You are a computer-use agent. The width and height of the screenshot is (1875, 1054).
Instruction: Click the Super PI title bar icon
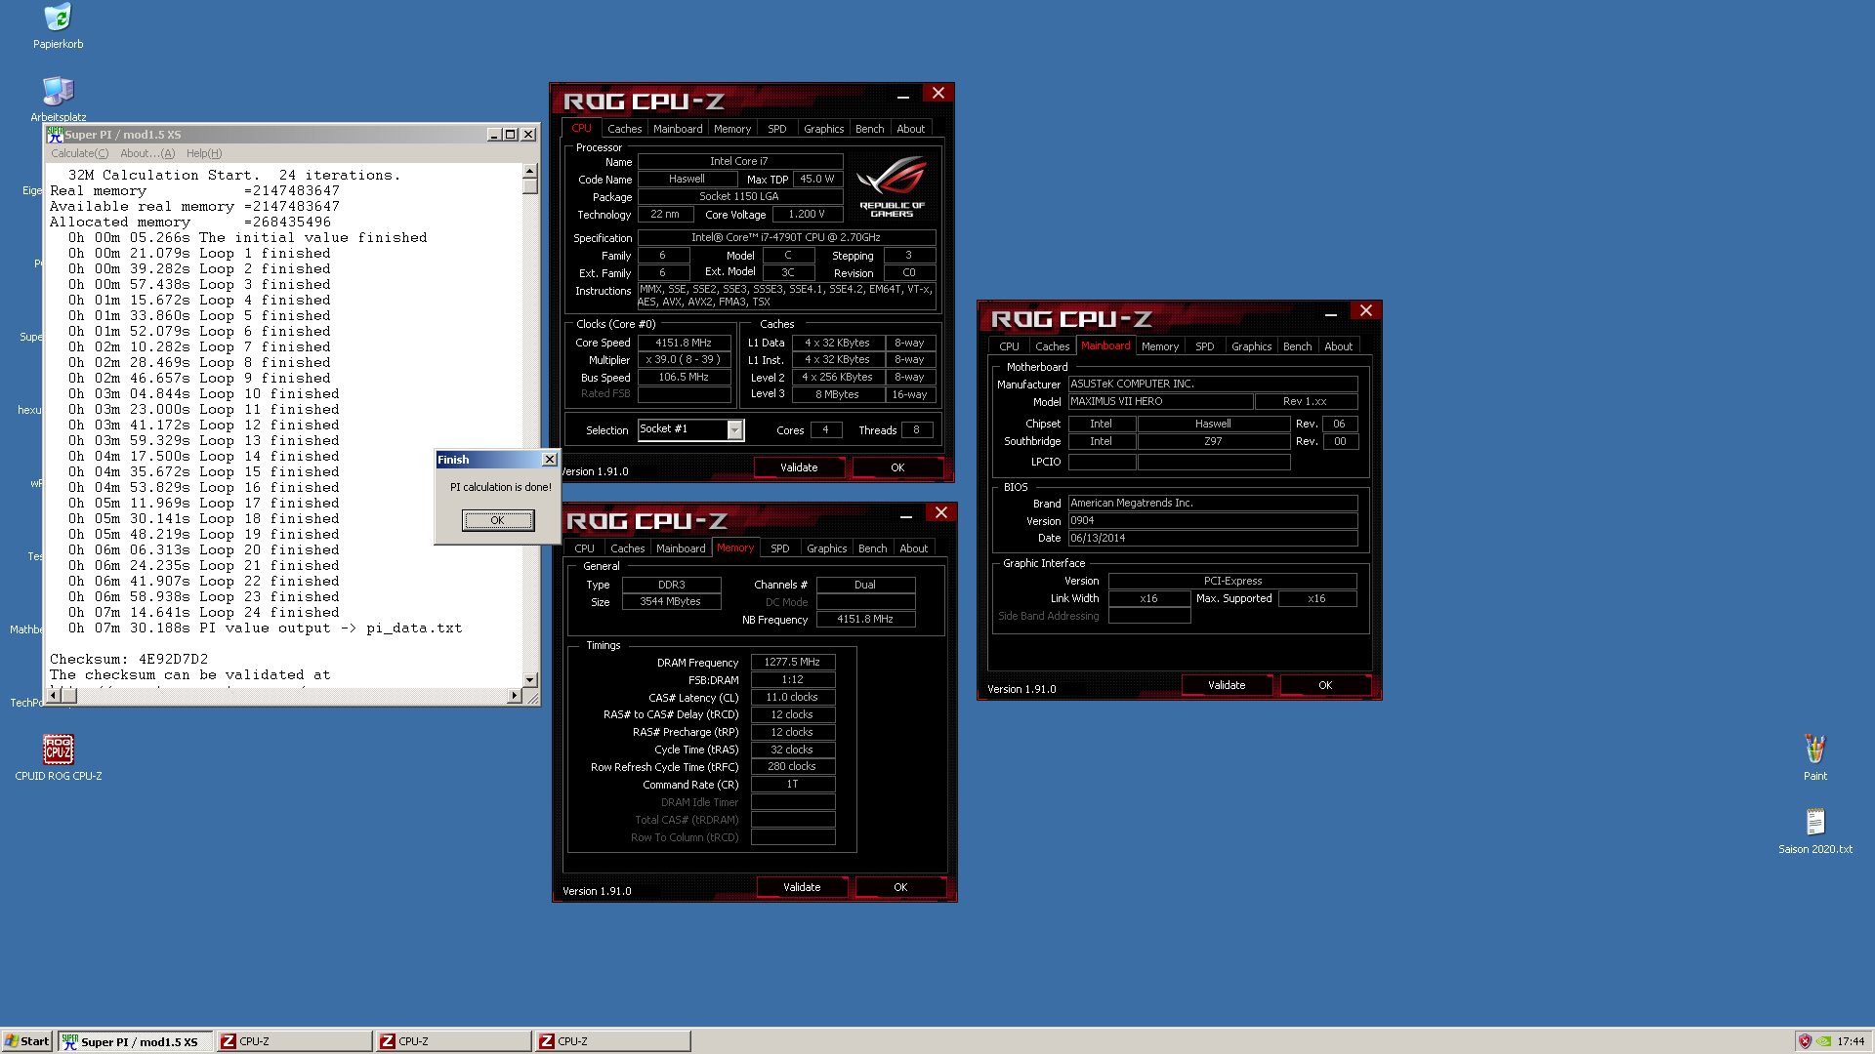click(56, 135)
